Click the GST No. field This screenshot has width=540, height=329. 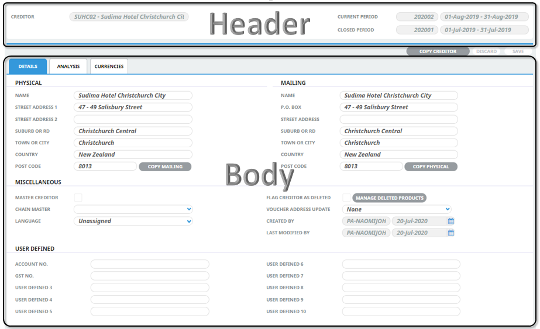[150, 276]
